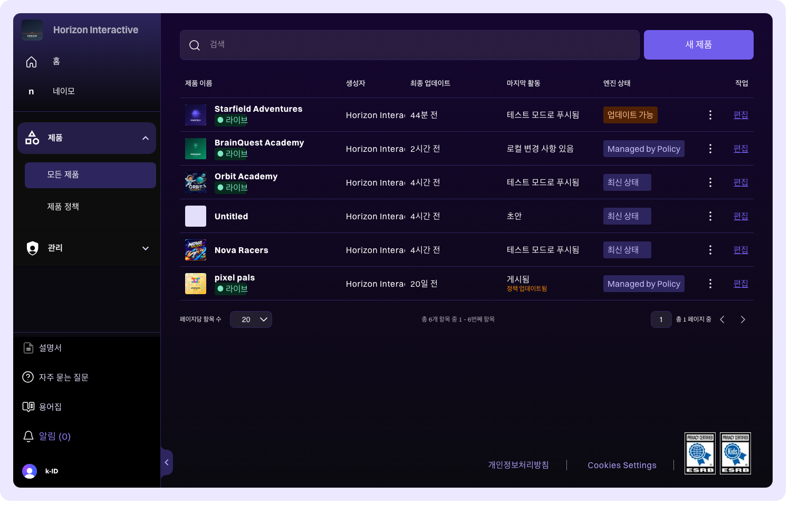
Task: Click the Orbit Academy thumbnail
Action: click(196, 182)
